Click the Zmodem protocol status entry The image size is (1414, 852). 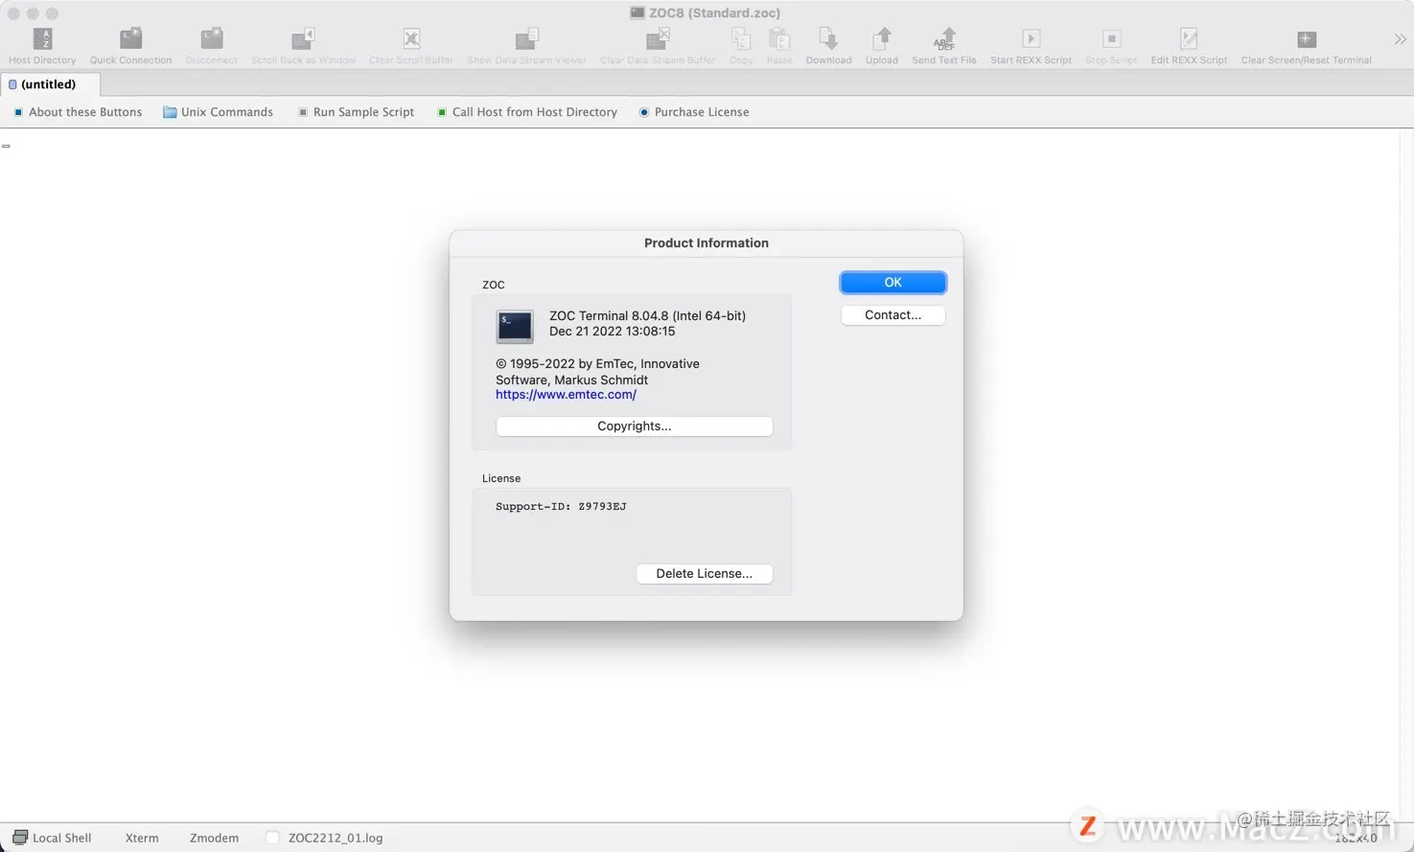214,838
